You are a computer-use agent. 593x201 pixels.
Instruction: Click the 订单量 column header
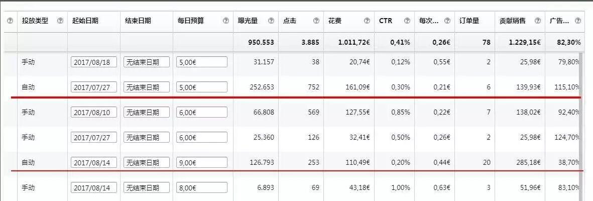pyautogui.click(x=469, y=21)
